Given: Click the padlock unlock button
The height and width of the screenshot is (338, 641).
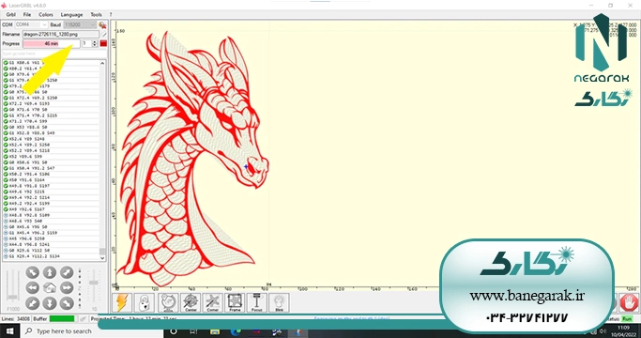Looking at the screenshot, I should [145, 303].
